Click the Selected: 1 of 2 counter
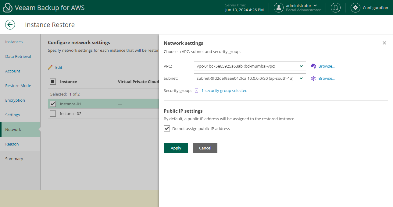The image size is (393, 207). [x=65, y=94]
